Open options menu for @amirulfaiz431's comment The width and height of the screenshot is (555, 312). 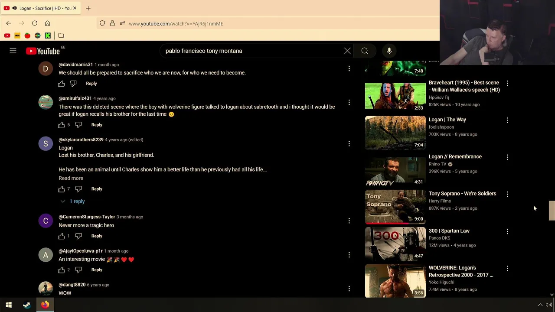point(349,102)
